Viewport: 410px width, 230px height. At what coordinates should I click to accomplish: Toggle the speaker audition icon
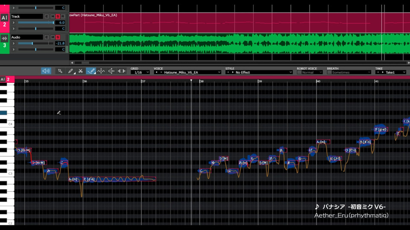point(46,71)
